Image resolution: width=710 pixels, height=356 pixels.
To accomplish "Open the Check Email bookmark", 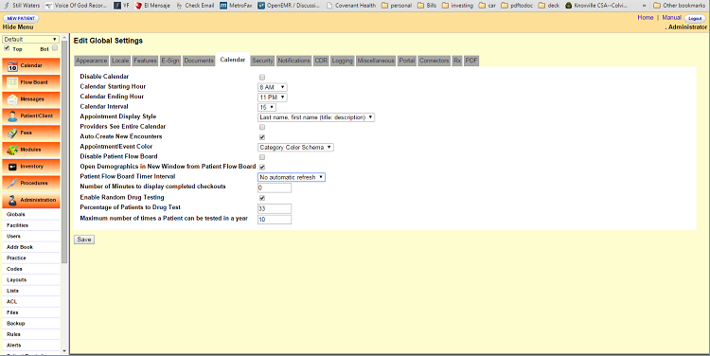I will point(195,6).
